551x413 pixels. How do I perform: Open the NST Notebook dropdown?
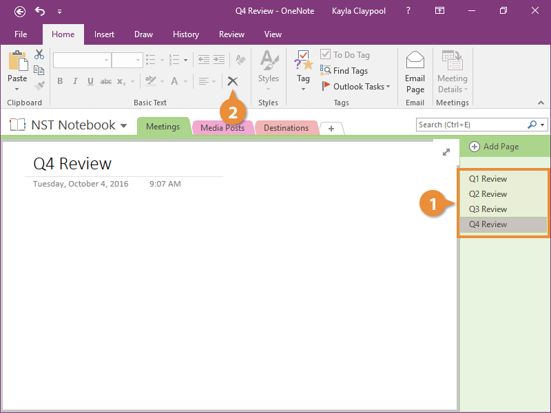123,126
